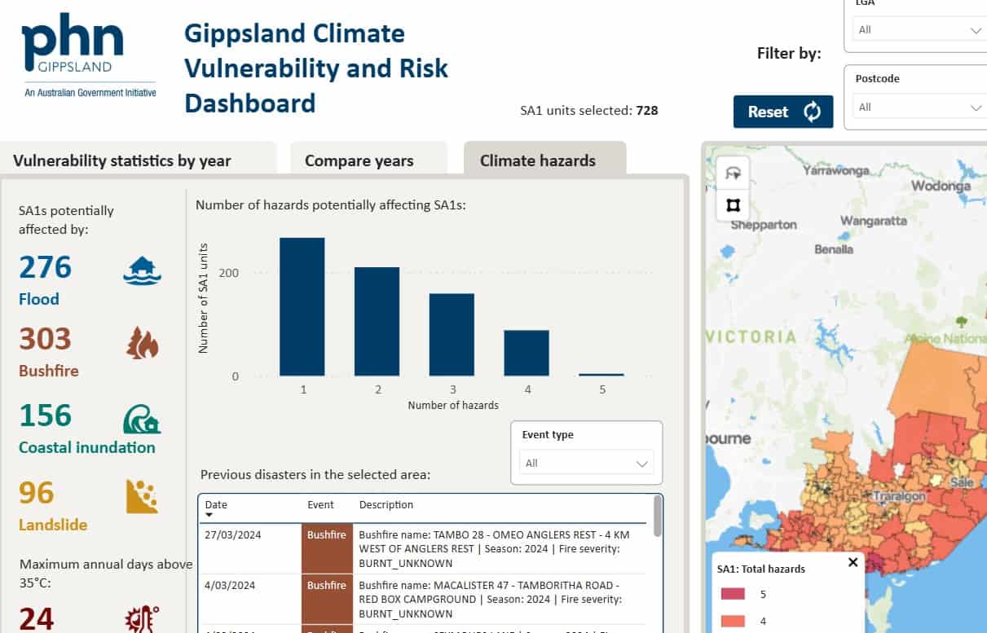Open the LGA filter dropdown
This screenshot has width=987, height=633.
coord(919,30)
